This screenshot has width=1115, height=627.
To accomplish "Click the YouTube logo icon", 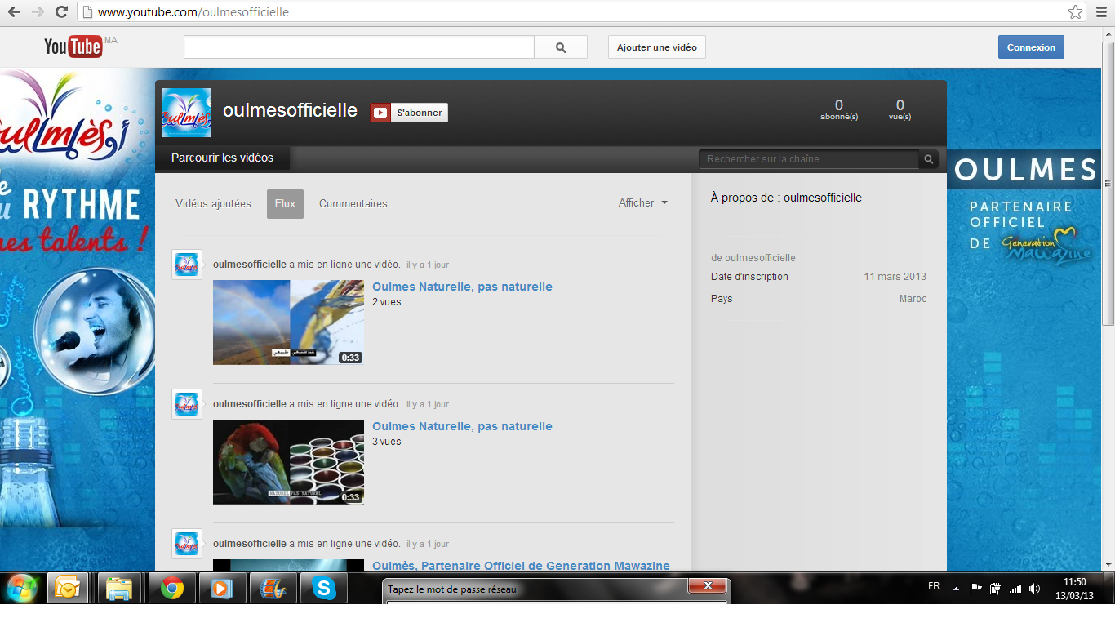I will click(x=73, y=47).
